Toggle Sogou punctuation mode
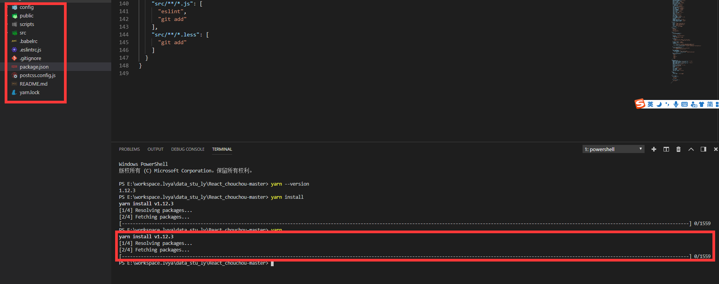Viewport: 719px width, 284px height. pyautogui.click(x=667, y=104)
